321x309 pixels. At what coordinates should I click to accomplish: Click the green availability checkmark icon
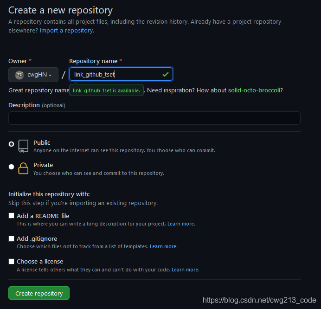pyautogui.click(x=166, y=74)
